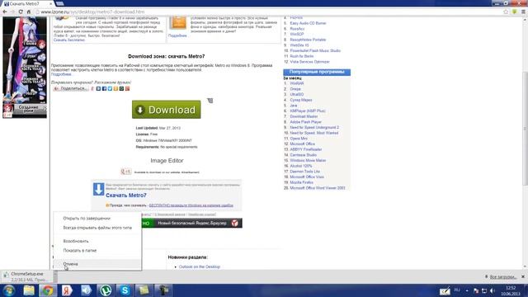Click the page vertical scrollbar
The height and width of the screenshot is (297, 528).
[525, 128]
